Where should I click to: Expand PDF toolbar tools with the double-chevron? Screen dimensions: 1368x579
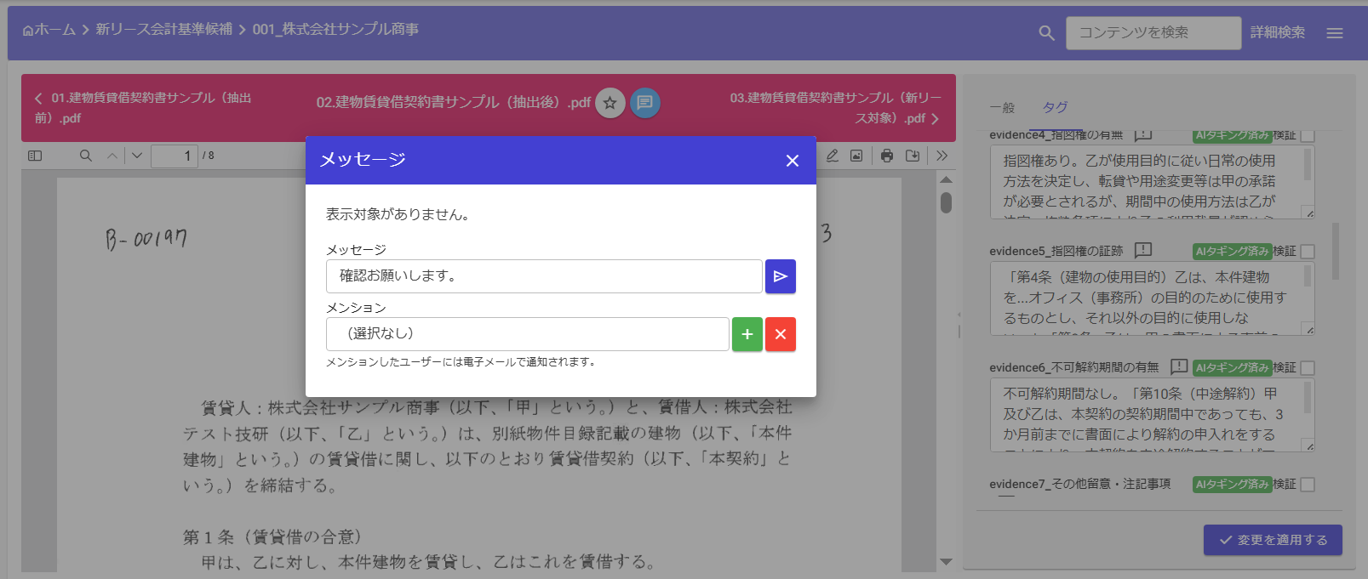[x=942, y=156]
